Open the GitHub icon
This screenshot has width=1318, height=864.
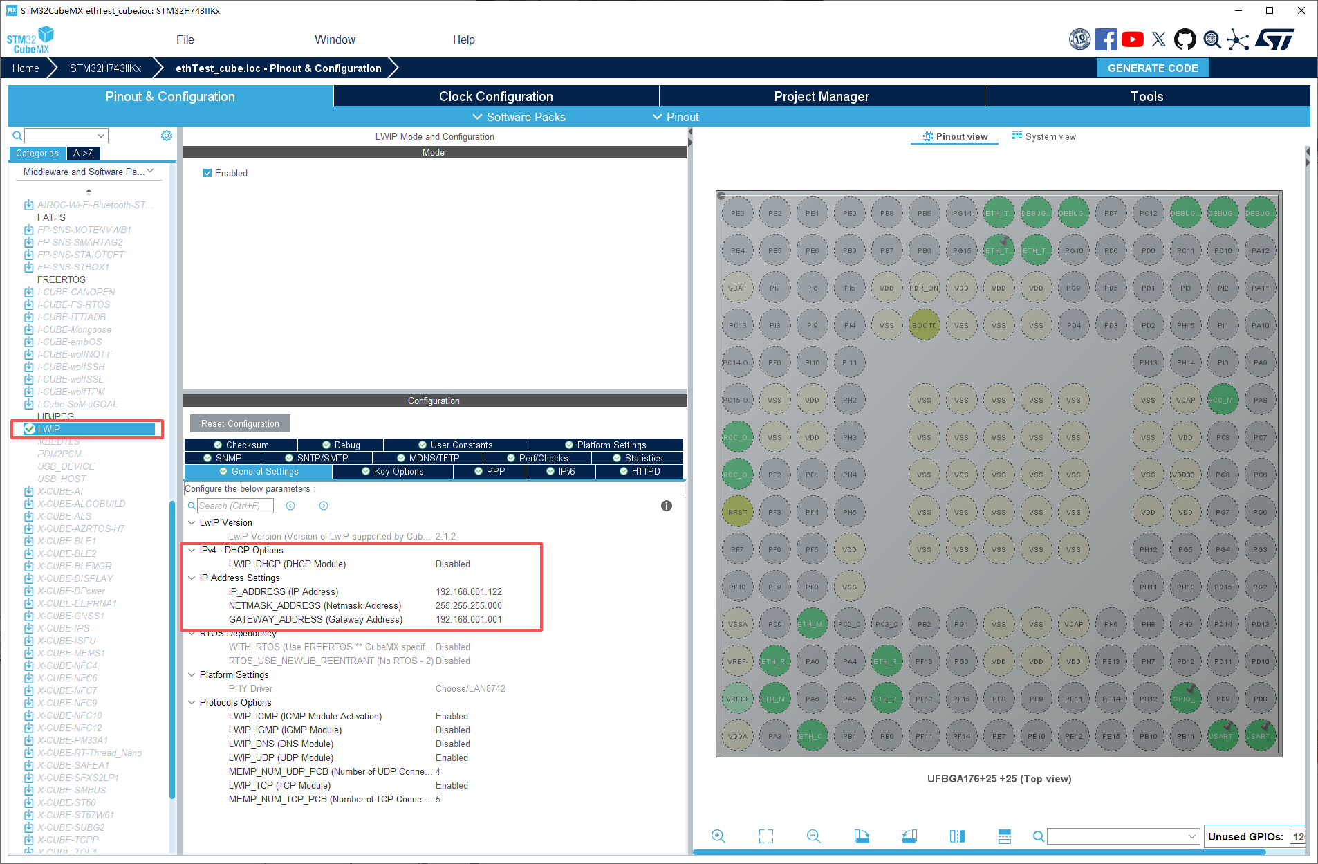click(1185, 39)
